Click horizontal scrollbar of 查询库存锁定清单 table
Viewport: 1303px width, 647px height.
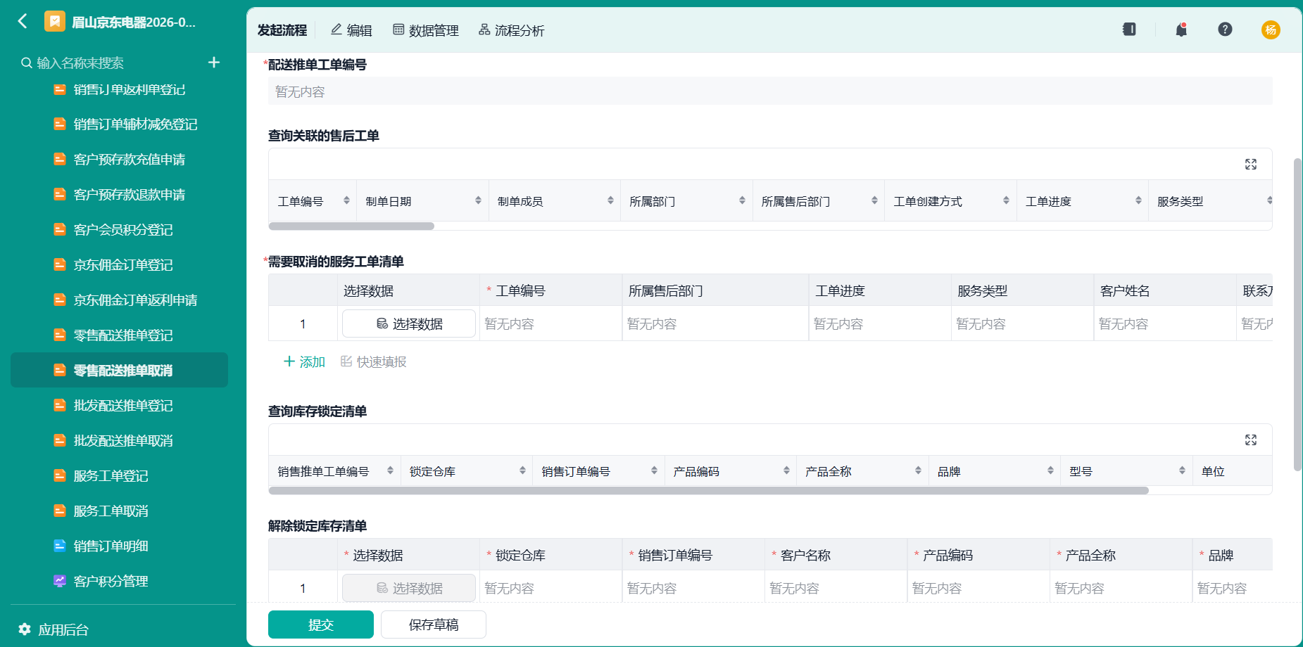pyautogui.click(x=709, y=491)
